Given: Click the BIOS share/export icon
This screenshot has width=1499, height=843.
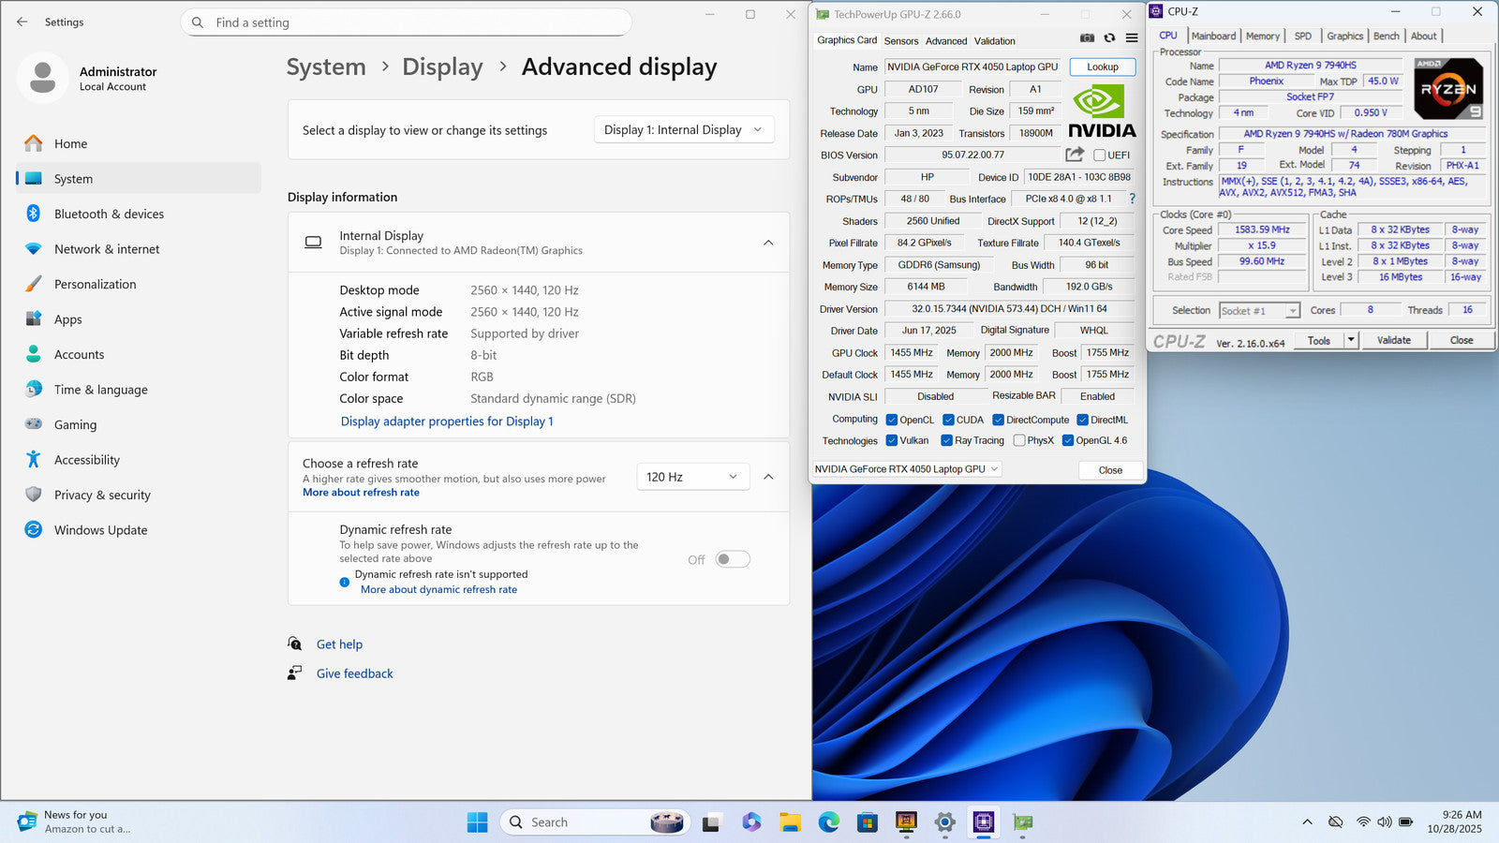Looking at the screenshot, I should point(1075,155).
